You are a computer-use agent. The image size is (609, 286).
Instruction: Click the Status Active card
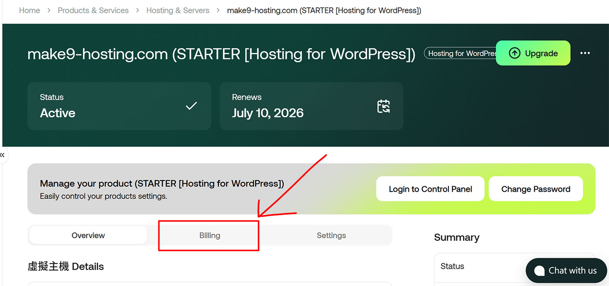119,106
